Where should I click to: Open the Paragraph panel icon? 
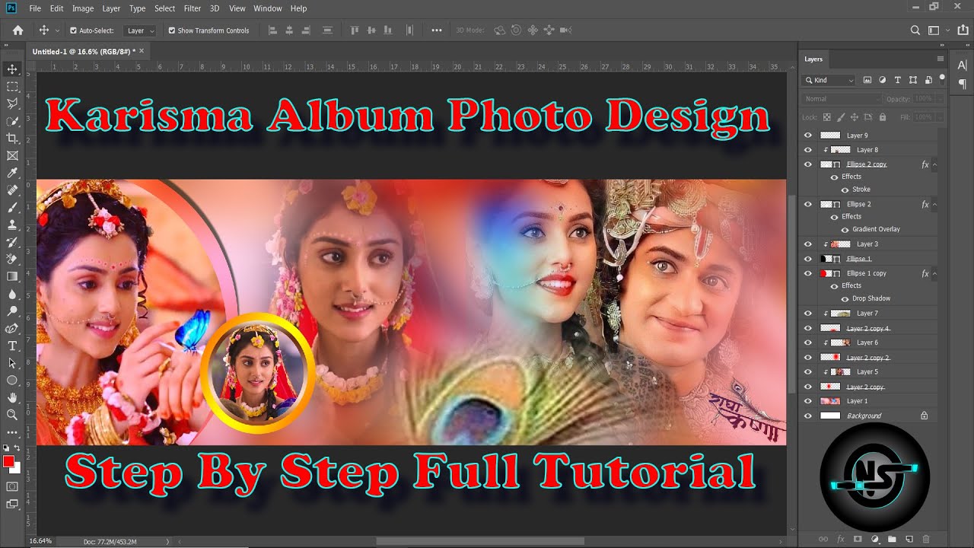(963, 84)
